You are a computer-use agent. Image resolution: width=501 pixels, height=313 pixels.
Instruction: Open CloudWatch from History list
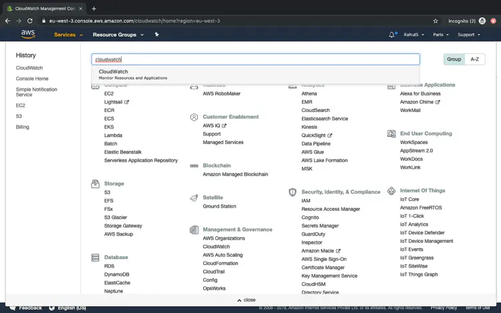[29, 68]
